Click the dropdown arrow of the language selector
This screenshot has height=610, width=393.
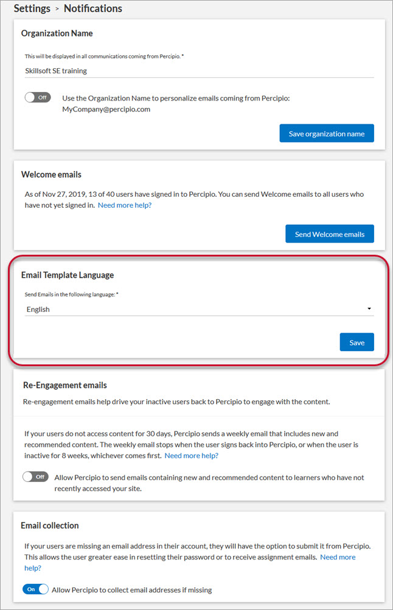click(369, 309)
